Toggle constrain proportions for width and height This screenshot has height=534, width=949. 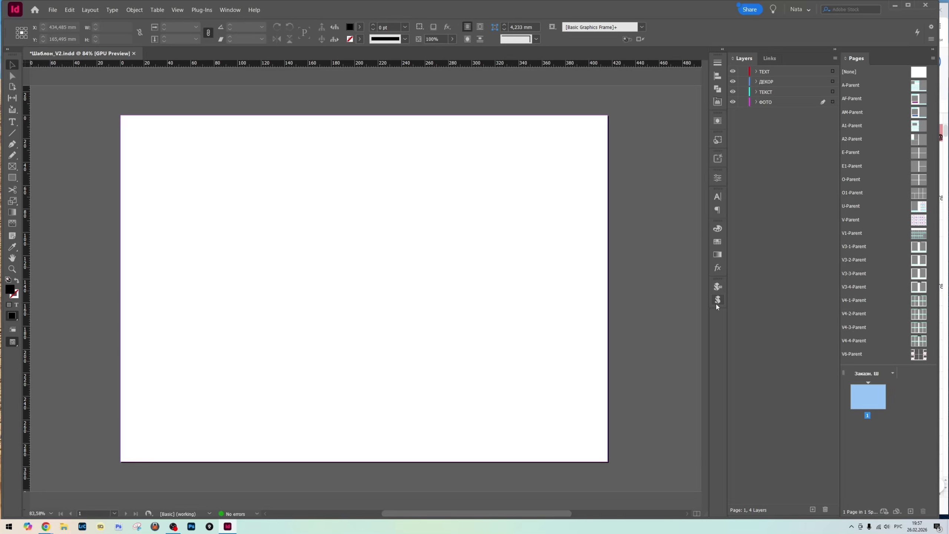(140, 33)
